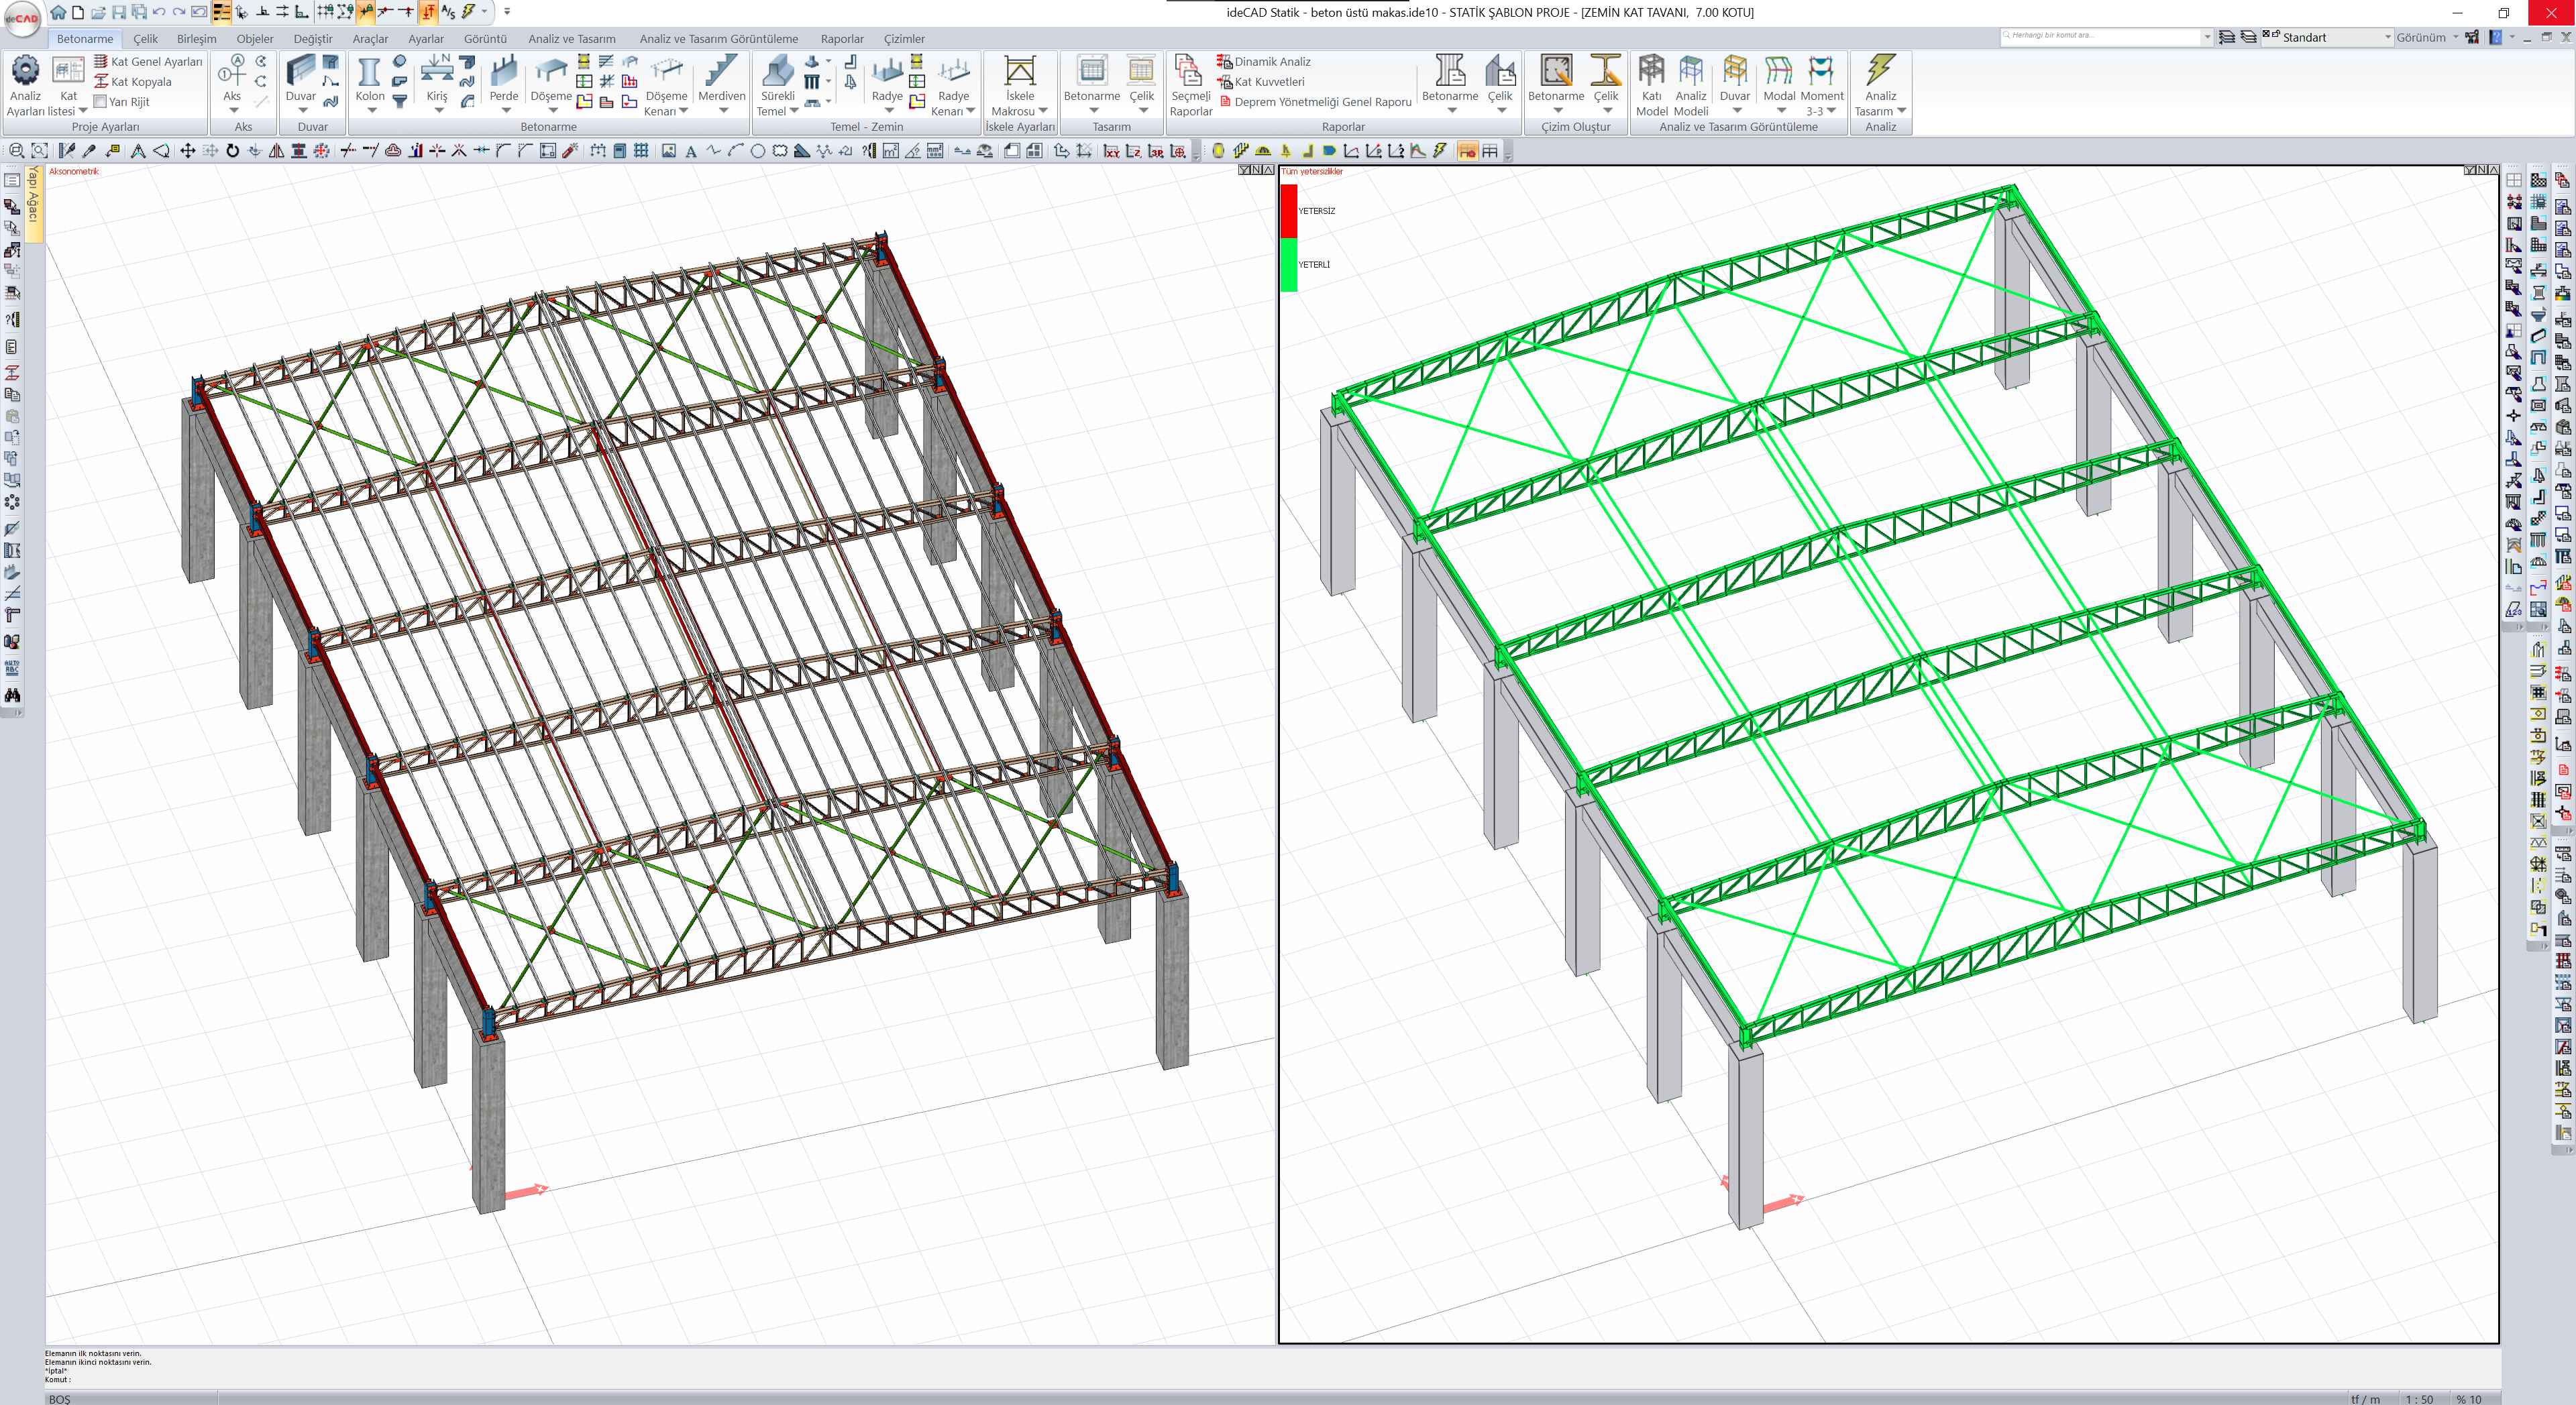Click Deprem Yönetmeliği Genel Raporu
This screenshot has width=2576, height=1405.
click(x=1321, y=102)
